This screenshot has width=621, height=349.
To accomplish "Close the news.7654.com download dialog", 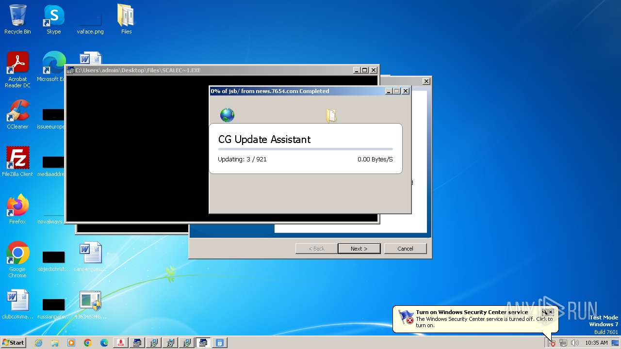I will click(x=406, y=91).
